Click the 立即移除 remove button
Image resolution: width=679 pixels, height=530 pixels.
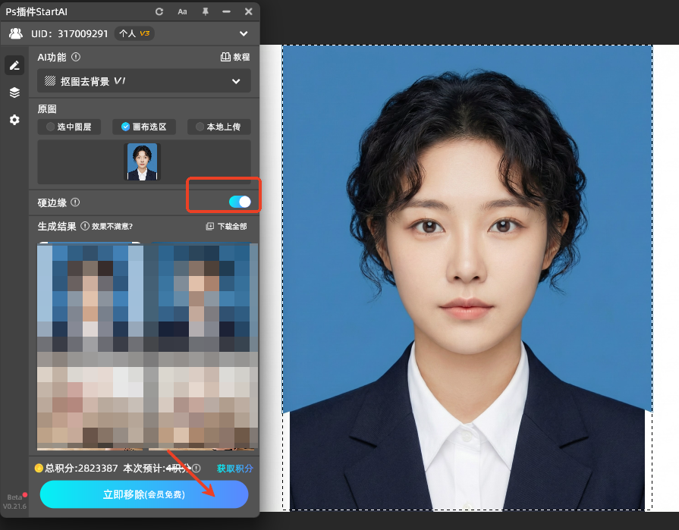143,494
